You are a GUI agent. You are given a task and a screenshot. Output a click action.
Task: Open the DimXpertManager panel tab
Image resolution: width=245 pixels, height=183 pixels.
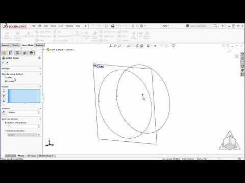(24, 53)
